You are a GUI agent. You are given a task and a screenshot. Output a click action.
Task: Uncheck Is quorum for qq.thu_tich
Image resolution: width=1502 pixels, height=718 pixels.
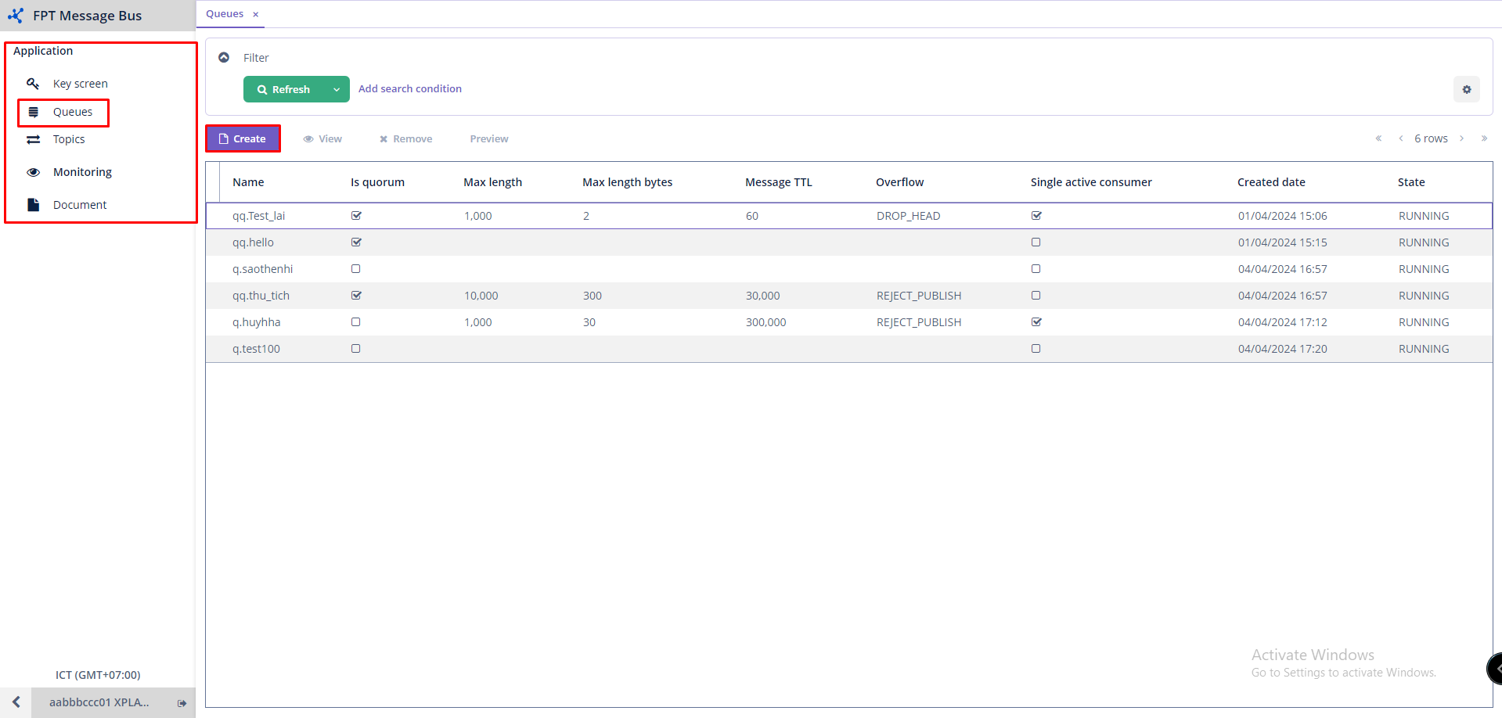point(356,296)
